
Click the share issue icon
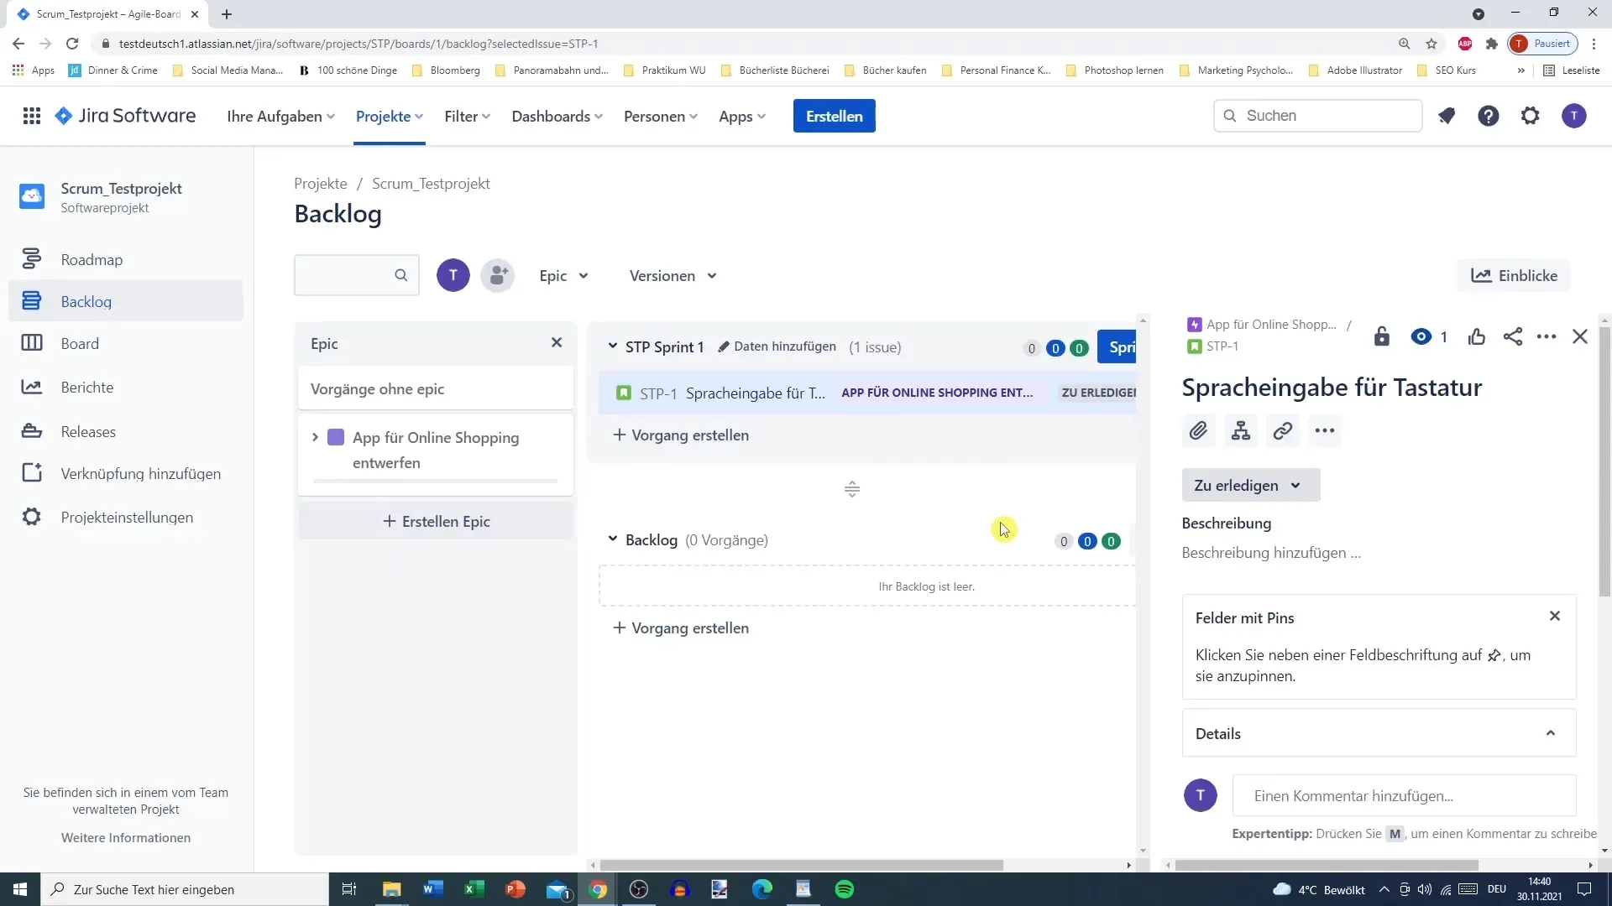click(1513, 336)
